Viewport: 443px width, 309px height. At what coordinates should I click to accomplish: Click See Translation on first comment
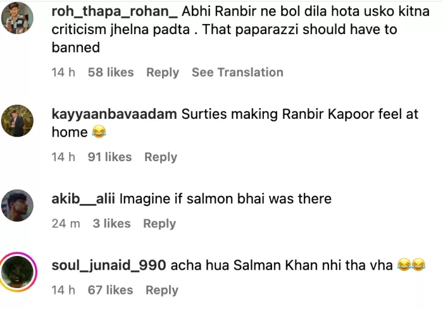coord(237,73)
